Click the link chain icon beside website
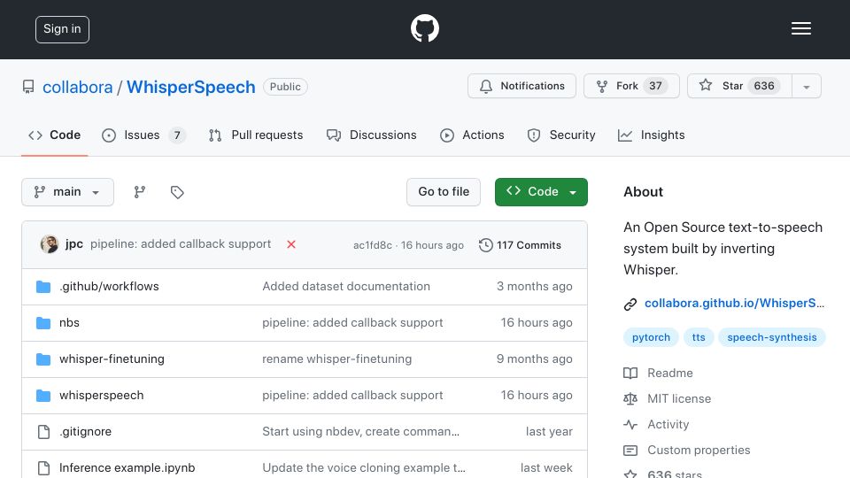 tap(630, 304)
